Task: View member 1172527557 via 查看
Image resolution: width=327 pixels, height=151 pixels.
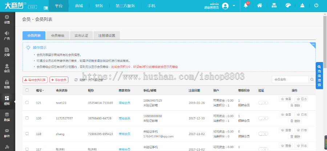Action: pos(286,114)
